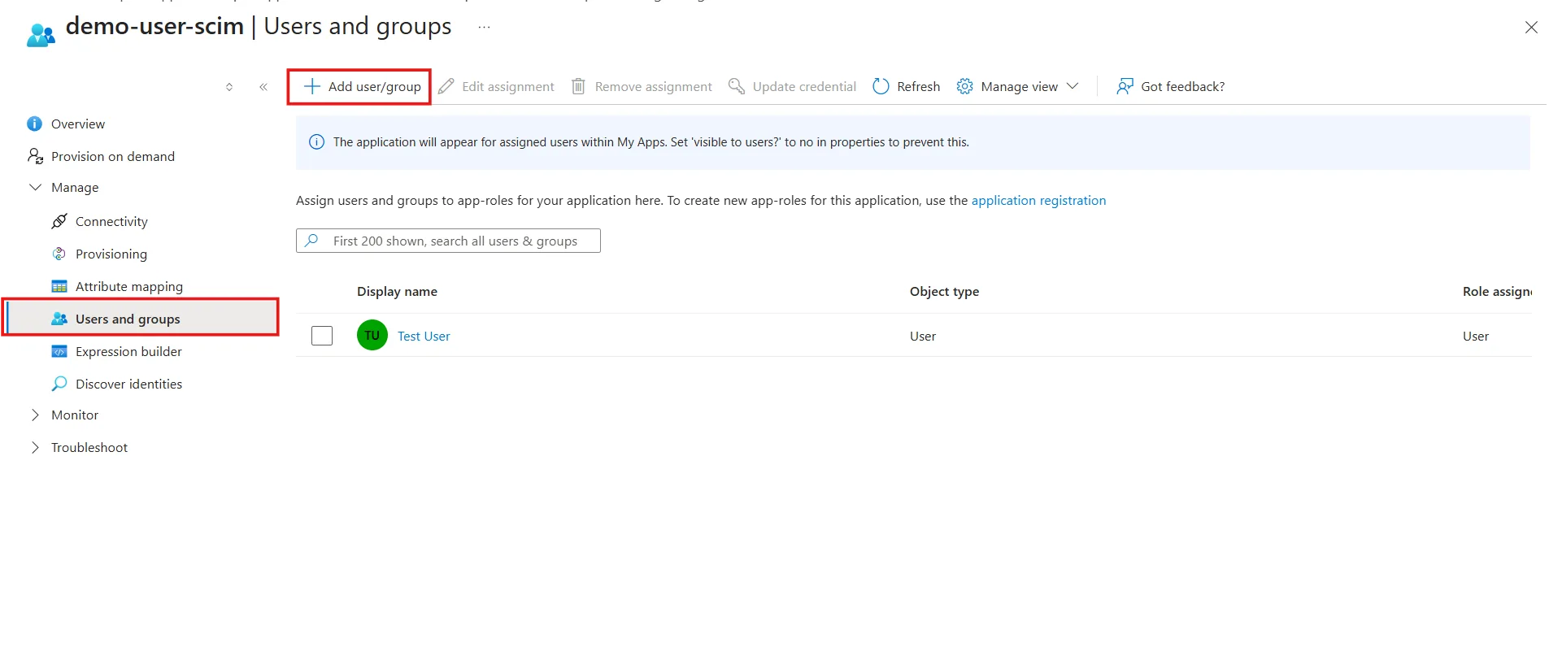Click the Users and groups people icon
Image resolution: width=1549 pixels, height=656 pixels.
pos(59,319)
